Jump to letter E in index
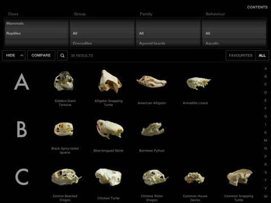 click(265, 100)
